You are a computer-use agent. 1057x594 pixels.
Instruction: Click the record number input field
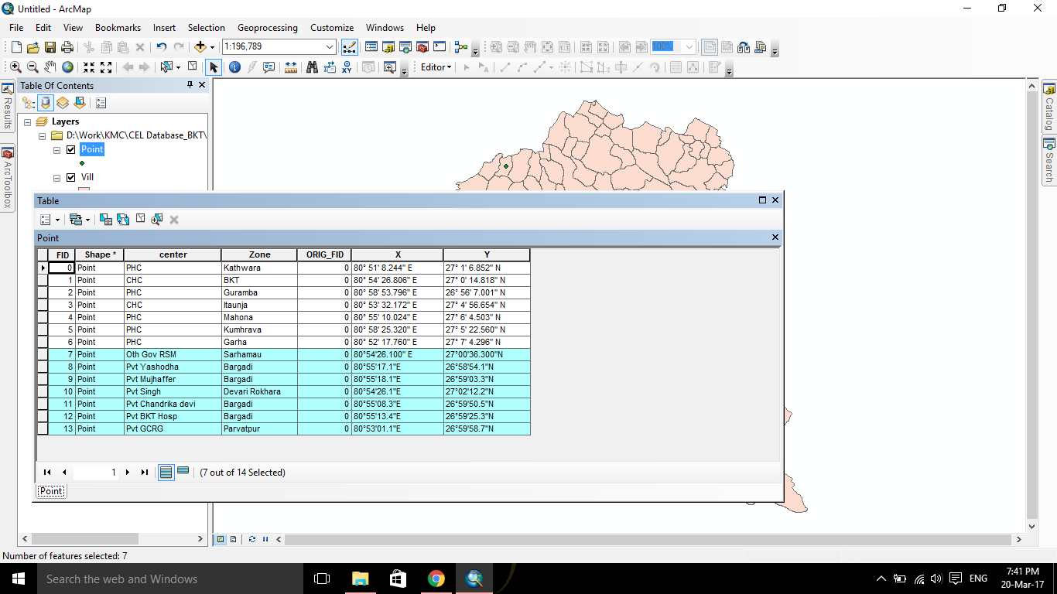96,473
